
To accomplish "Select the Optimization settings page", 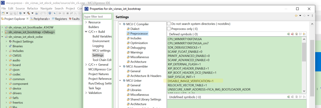I will tap(139, 43).
